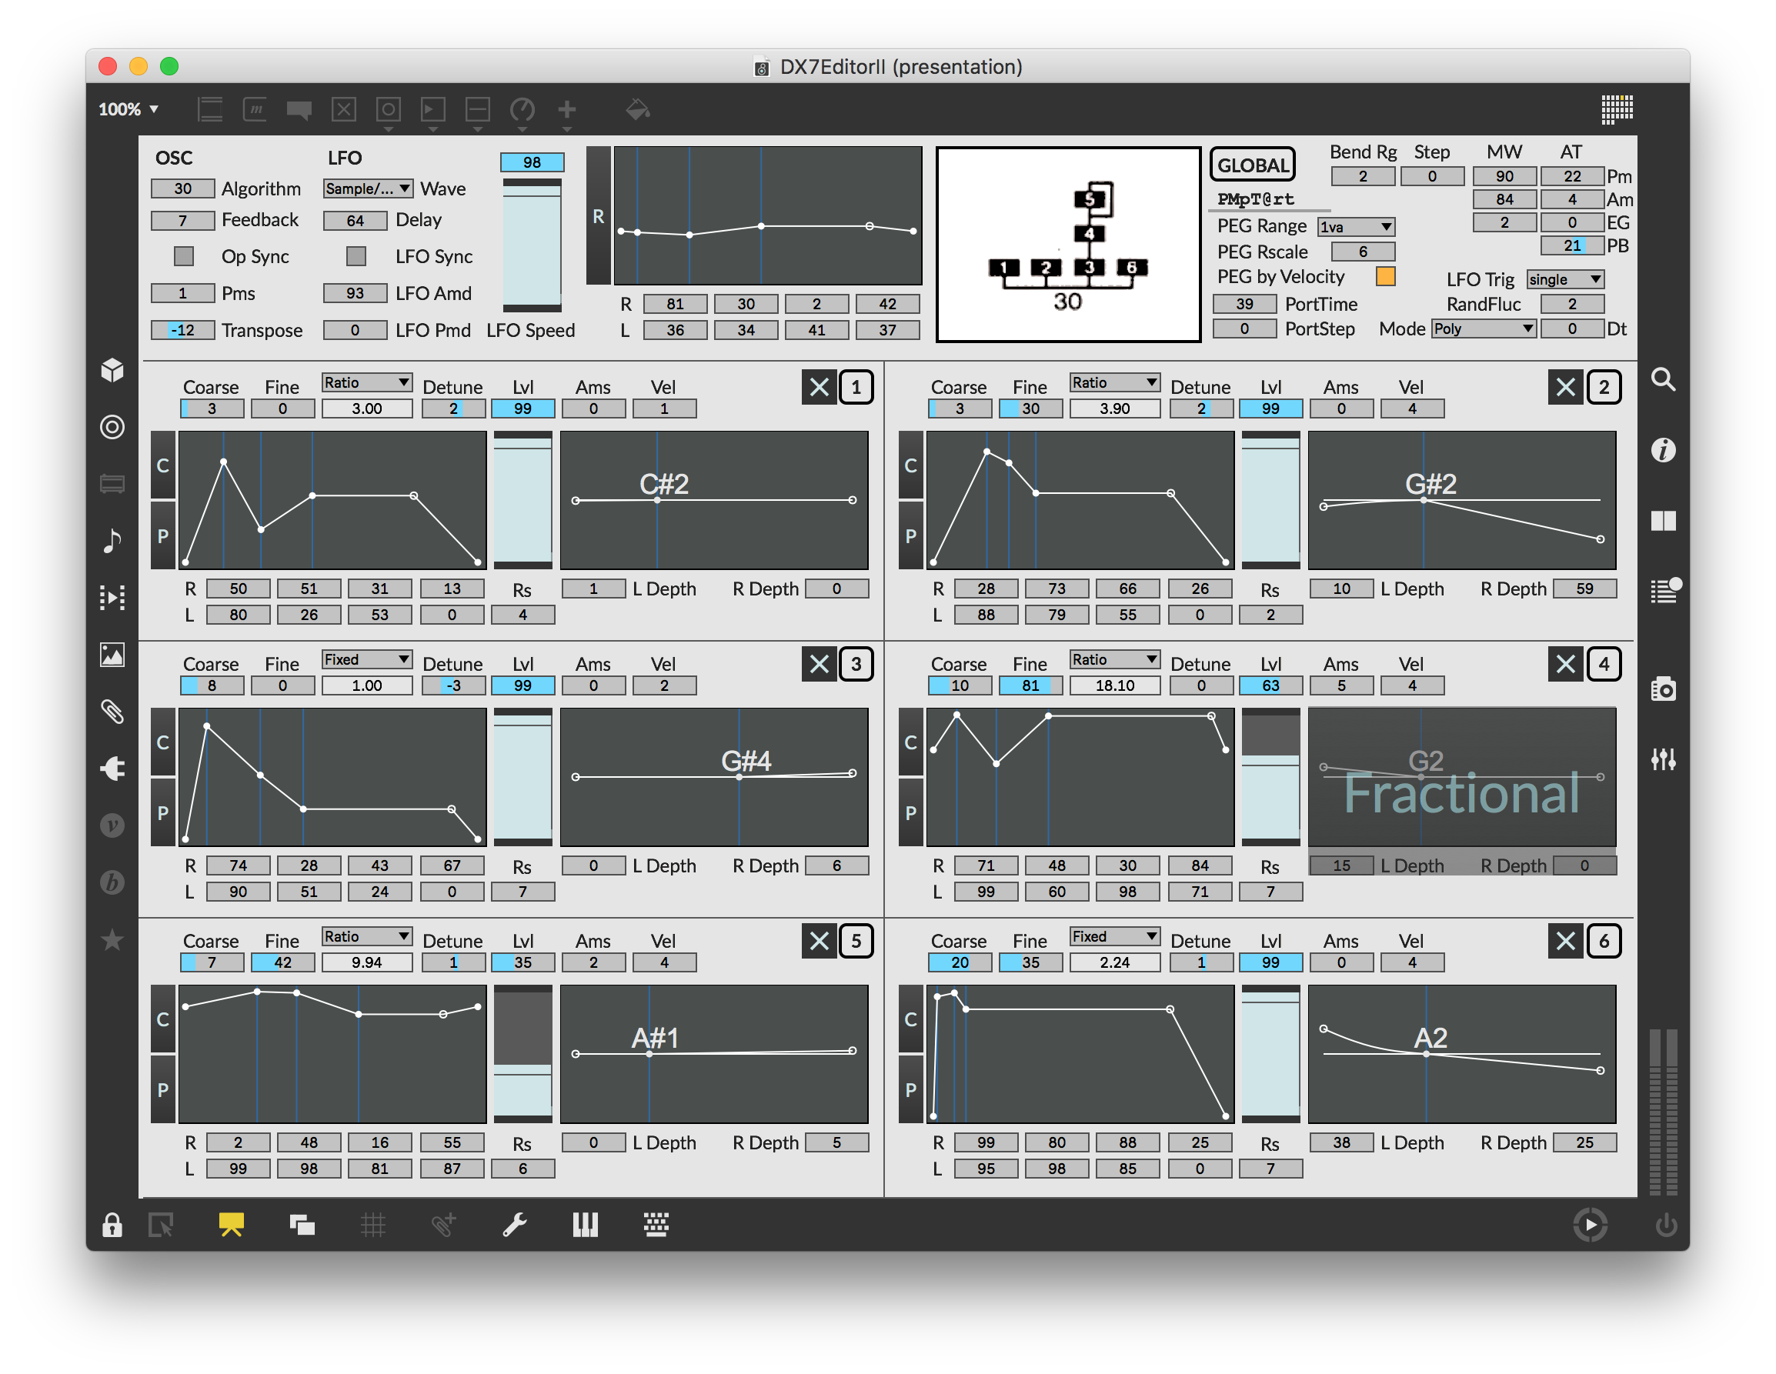Open the PEG Range 1va dropdown

[x=1356, y=226]
